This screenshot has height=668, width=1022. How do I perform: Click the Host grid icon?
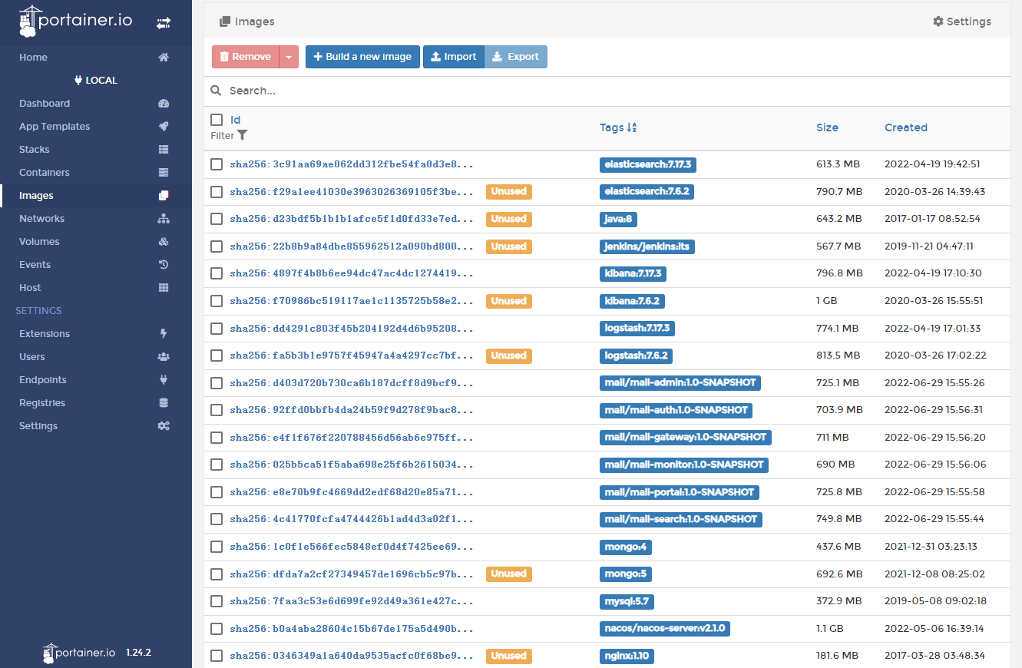point(164,288)
